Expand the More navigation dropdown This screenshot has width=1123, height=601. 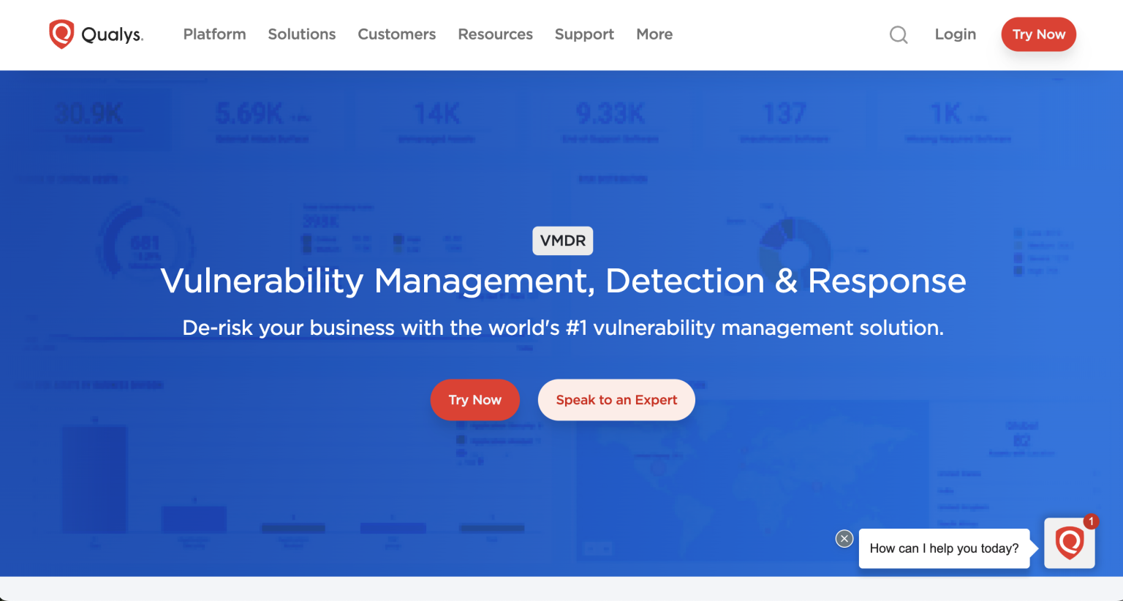pyautogui.click(x=654, y=34)
